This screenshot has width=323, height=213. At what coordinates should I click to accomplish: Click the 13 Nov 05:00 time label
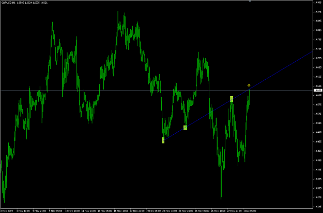[x=105, y=211]
